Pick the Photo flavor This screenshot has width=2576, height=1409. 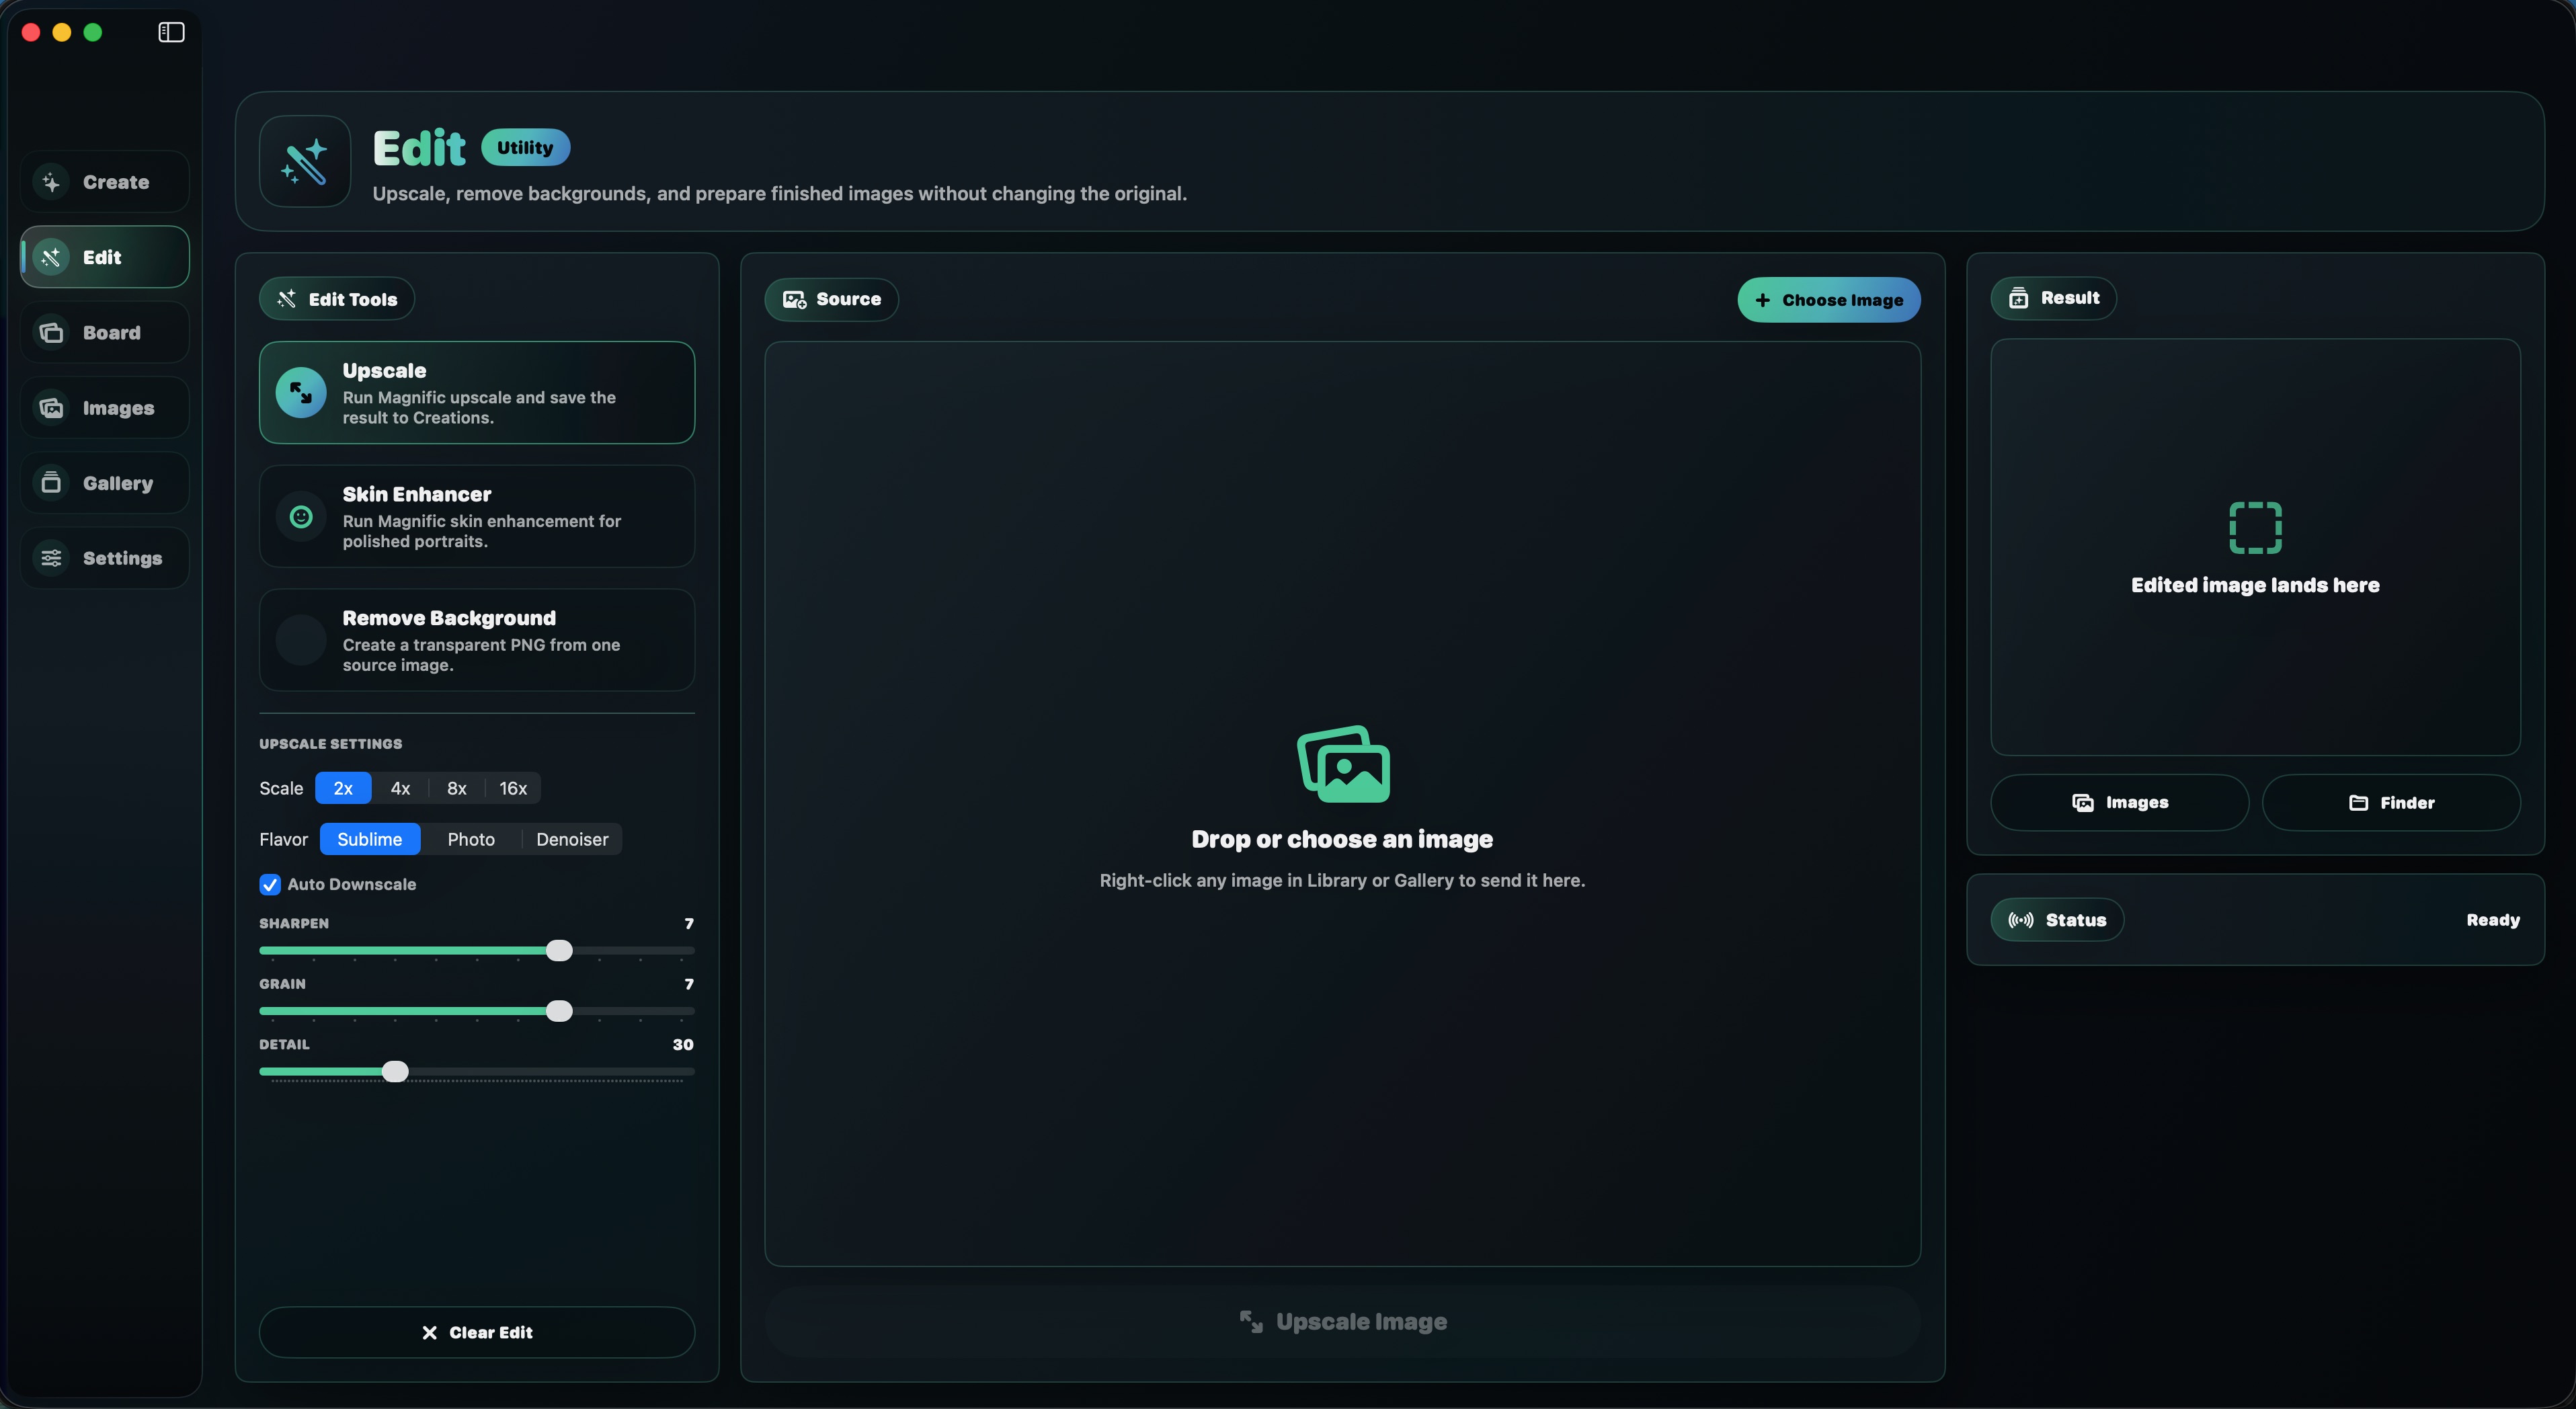(x=471, y=839)
